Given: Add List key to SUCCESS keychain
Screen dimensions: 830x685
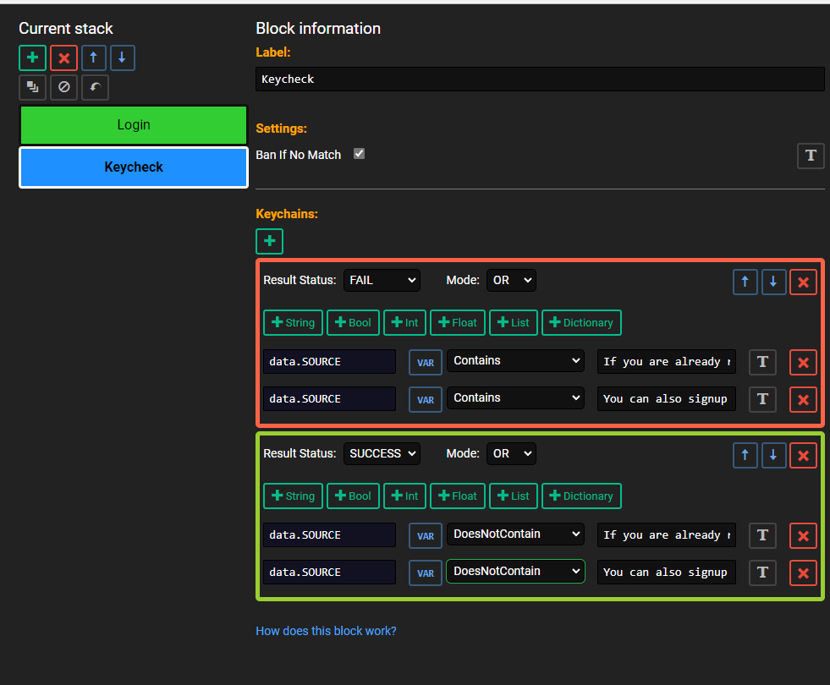Looking at the screenshot, I should (514, 496).
